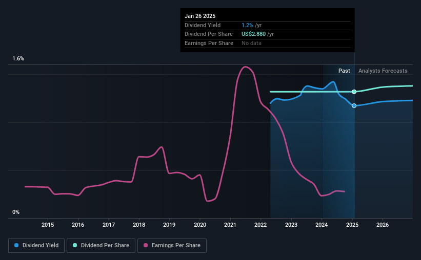Click the Past section label
Viewport: 421px width, 260px height.
click(344, 71)
